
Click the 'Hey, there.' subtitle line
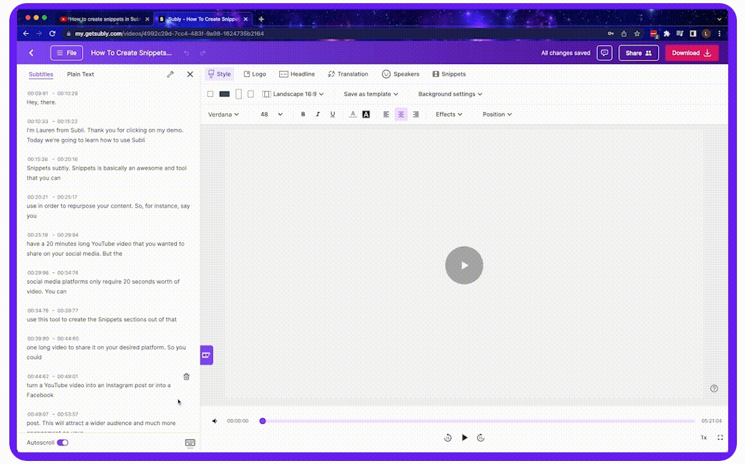pyautogui.click(x=42, y=102)
